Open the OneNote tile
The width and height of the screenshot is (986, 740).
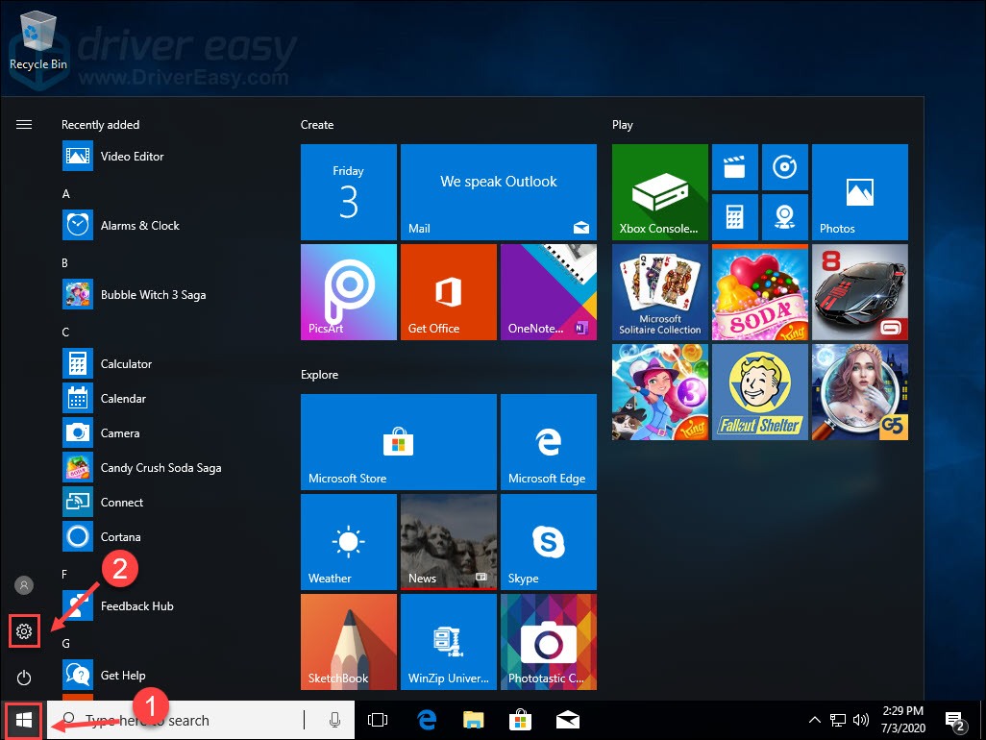549,292
